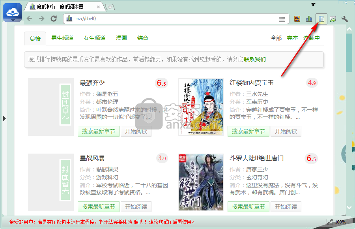The height and width of the screenshot is (229, 355).
Task: Open the bookshelf toolbar icon
Action: (x=297, y=19)
